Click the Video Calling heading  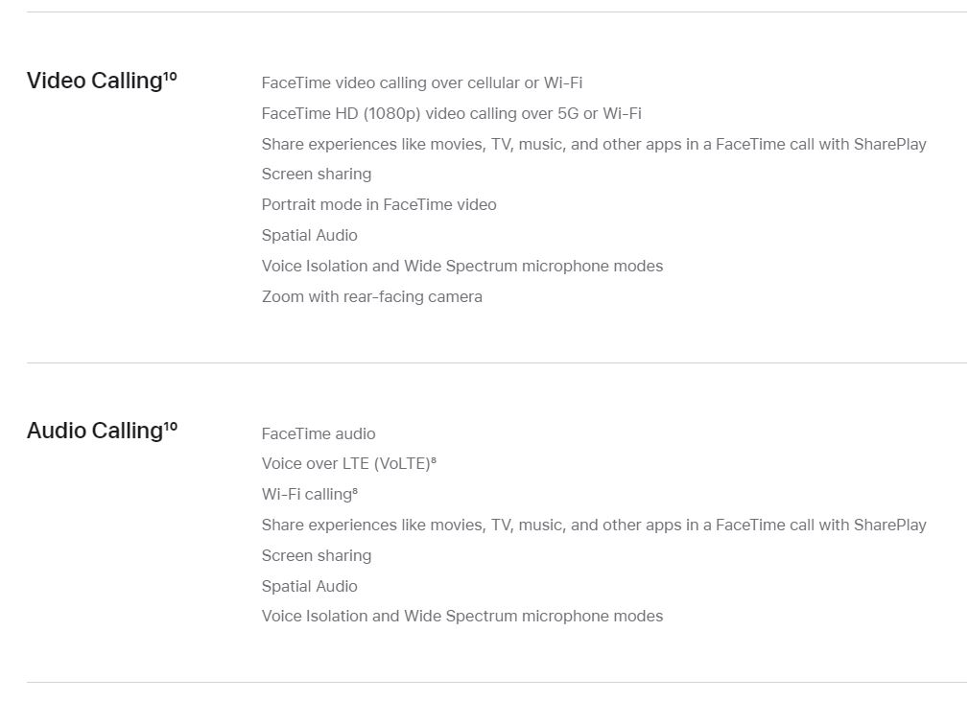coord(95,81)
